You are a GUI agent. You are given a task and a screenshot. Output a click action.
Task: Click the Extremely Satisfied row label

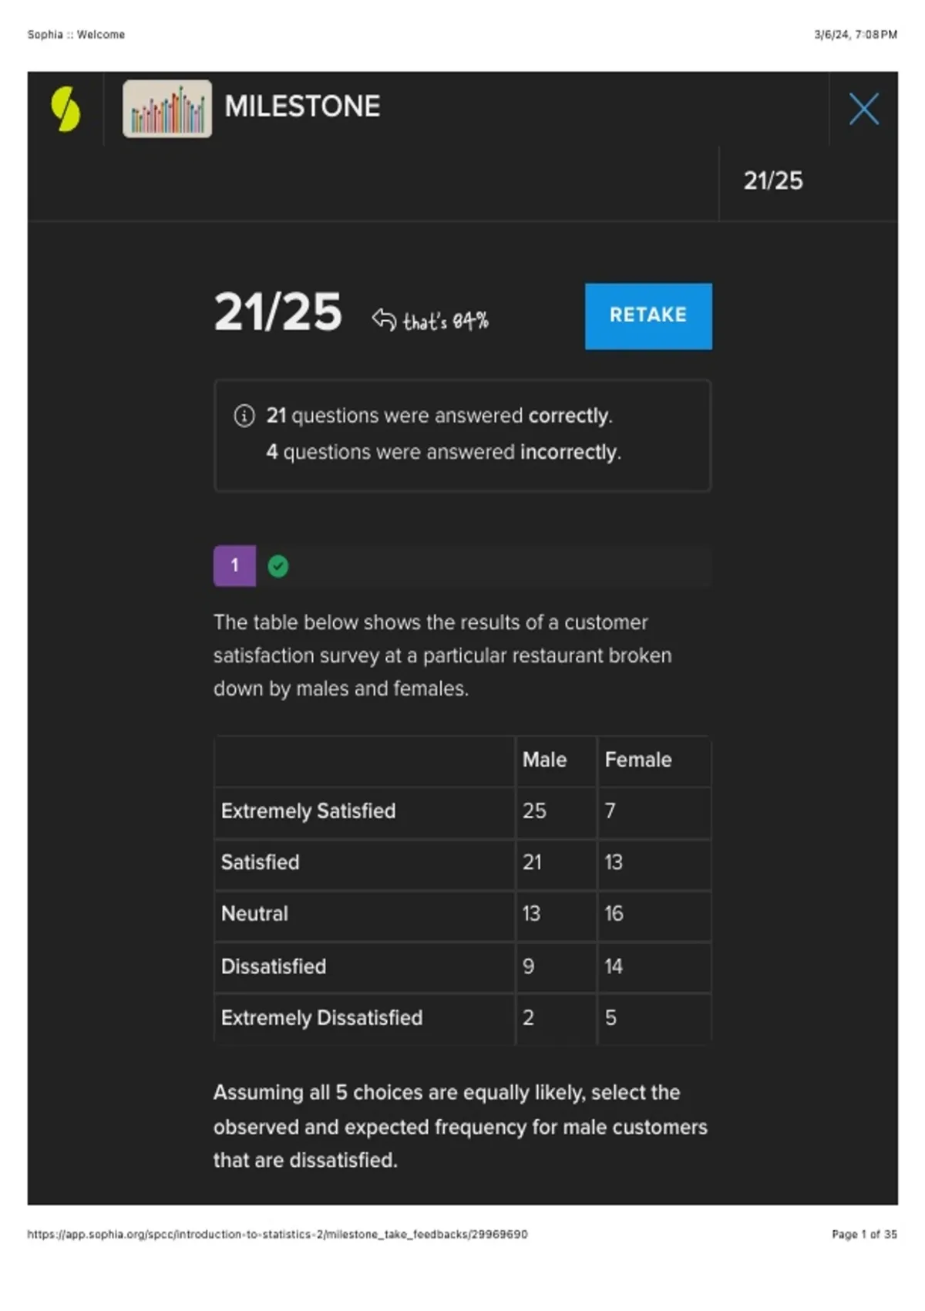click(x=308, y=811)
